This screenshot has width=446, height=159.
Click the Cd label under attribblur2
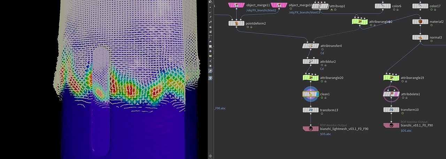[x=322, y=69]
